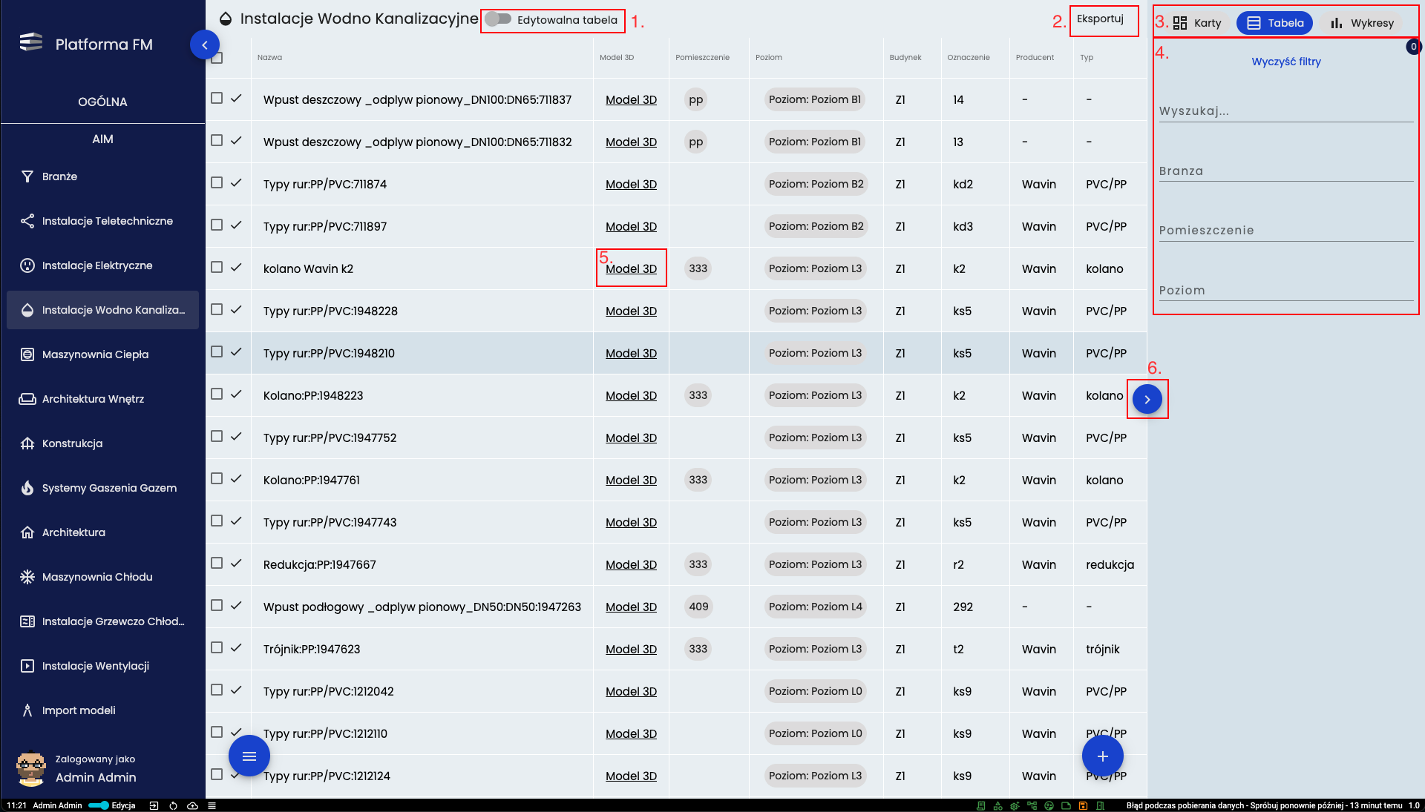This screenshot has width=1425, height=812.
Task: Switch to the Tabela view tab
Action: click(1274, 23)
